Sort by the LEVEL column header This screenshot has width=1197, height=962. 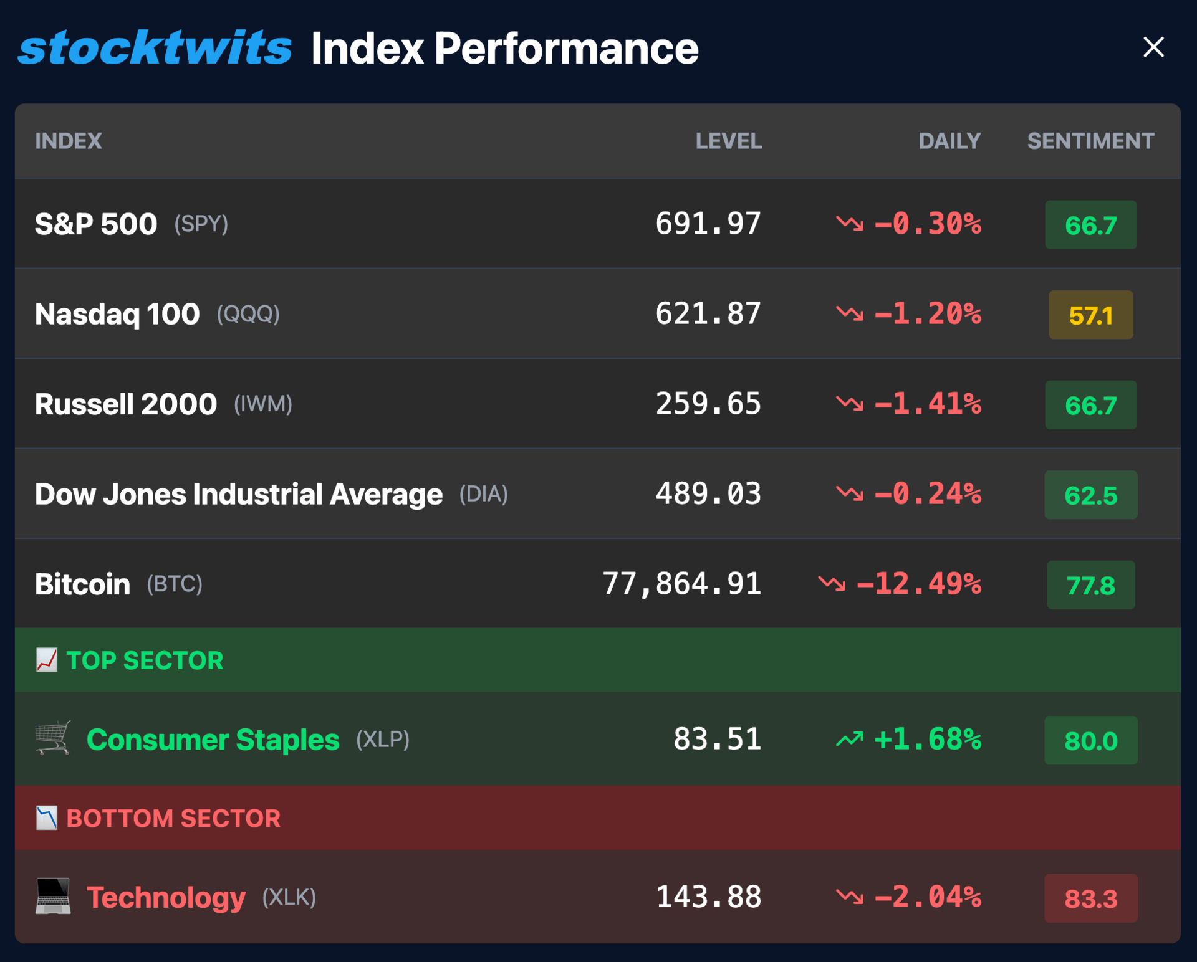[728, 141]
